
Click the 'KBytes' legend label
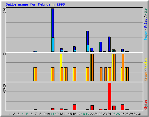(x=146, y=105)
